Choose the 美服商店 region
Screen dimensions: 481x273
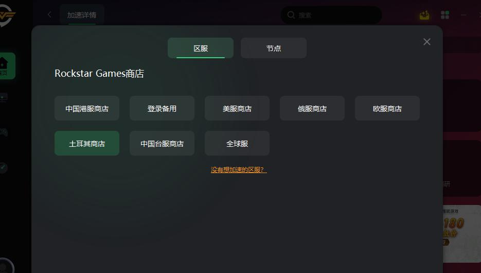[x=237, y=108]
